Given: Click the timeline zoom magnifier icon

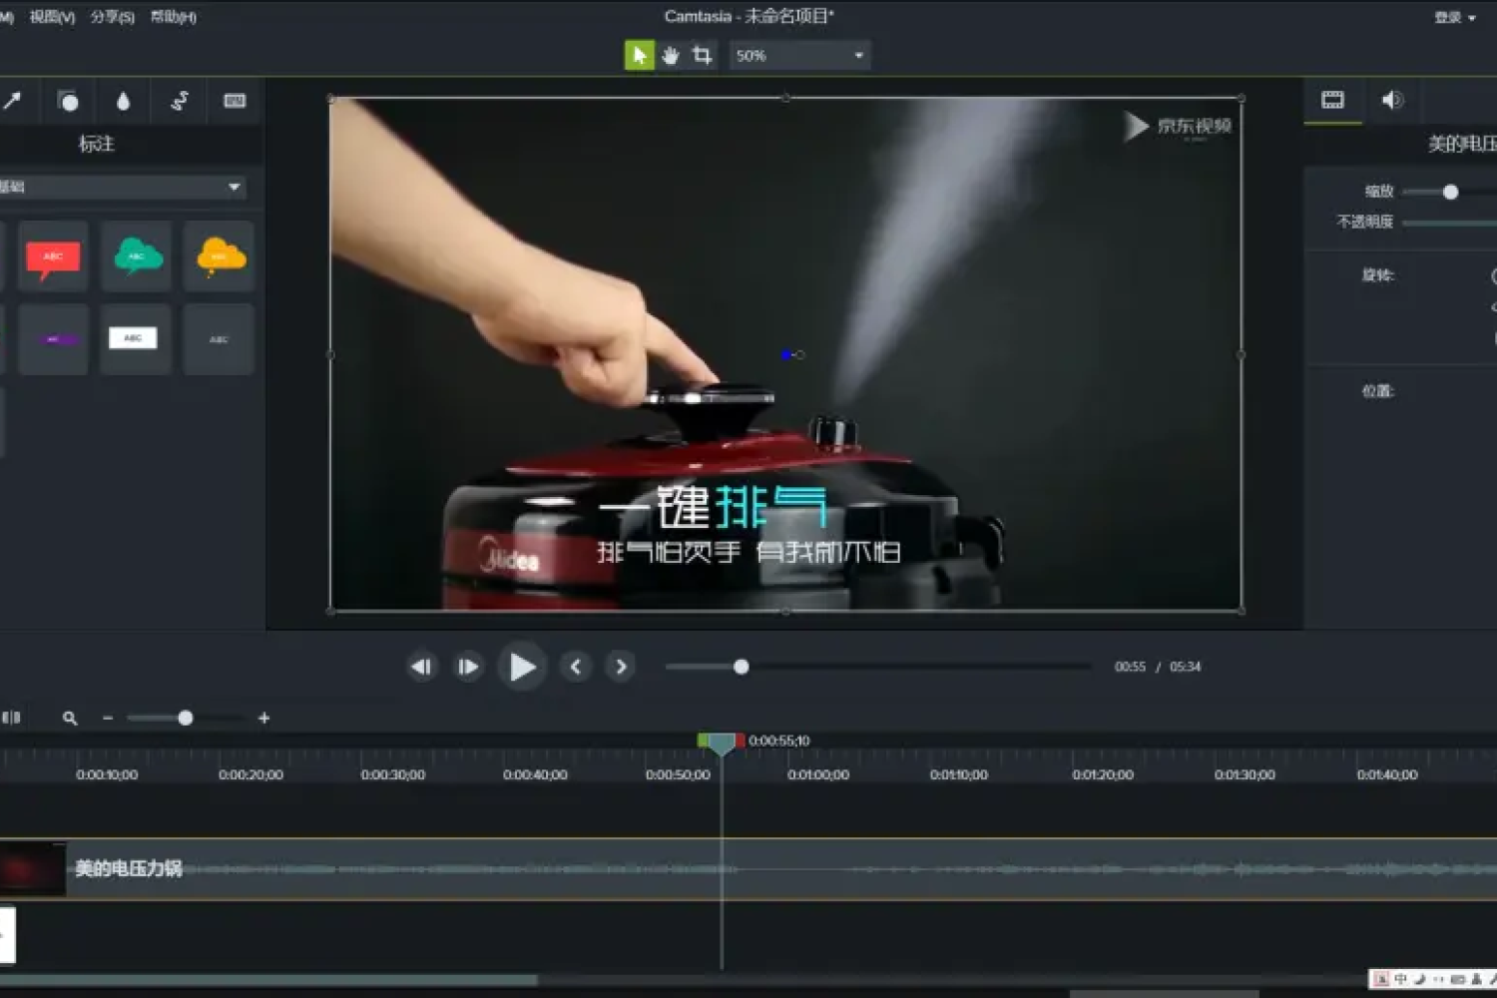Looking at the screenshot, I should coord(70,718).
